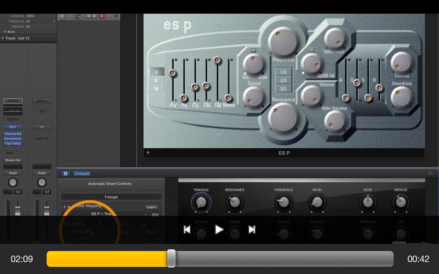Viewport: 439px width, 274px height.
Task: Click the stereo link icon on output strip
Action: [x=42, y=127]
